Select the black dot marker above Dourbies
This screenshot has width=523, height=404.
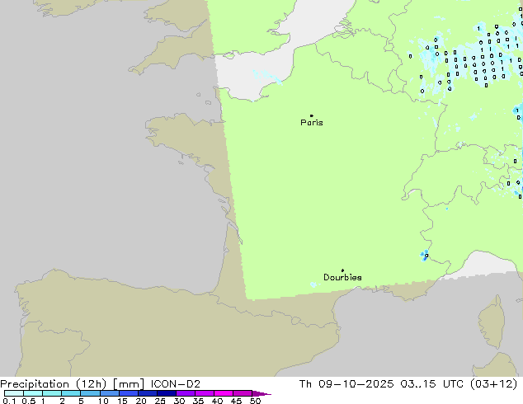(x=342, y=270)
